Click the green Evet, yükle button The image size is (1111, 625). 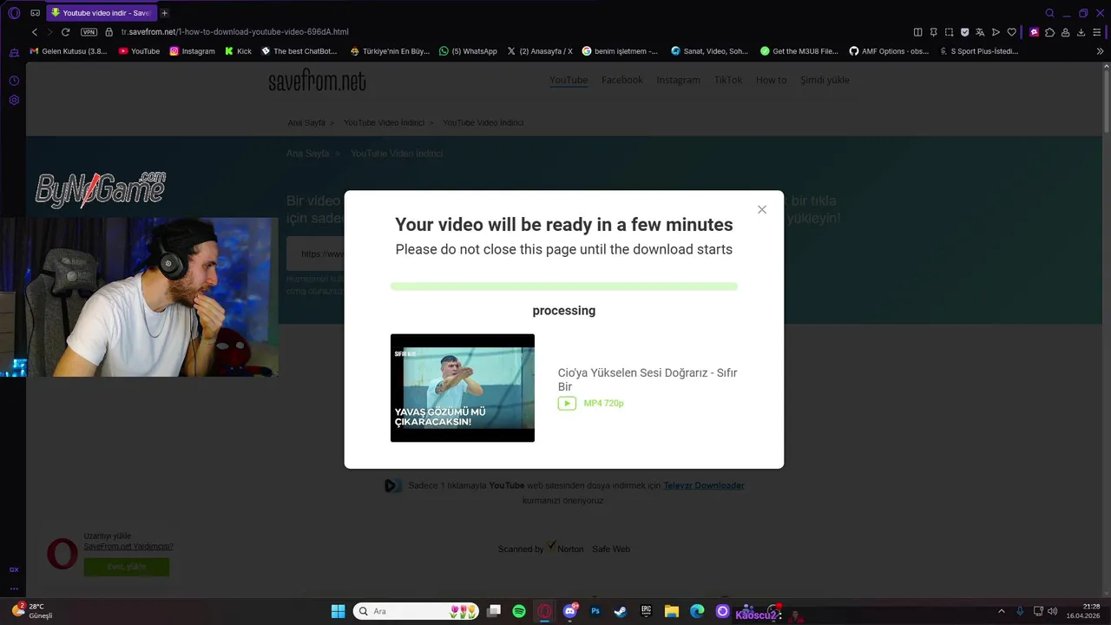(127, 567)
